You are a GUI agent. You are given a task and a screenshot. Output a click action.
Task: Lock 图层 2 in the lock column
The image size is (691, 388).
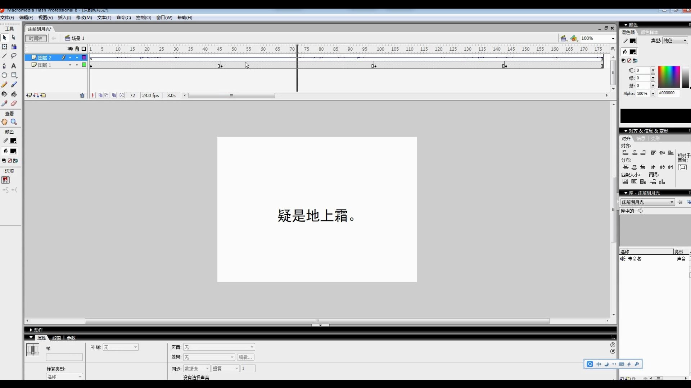coord(77,57)
